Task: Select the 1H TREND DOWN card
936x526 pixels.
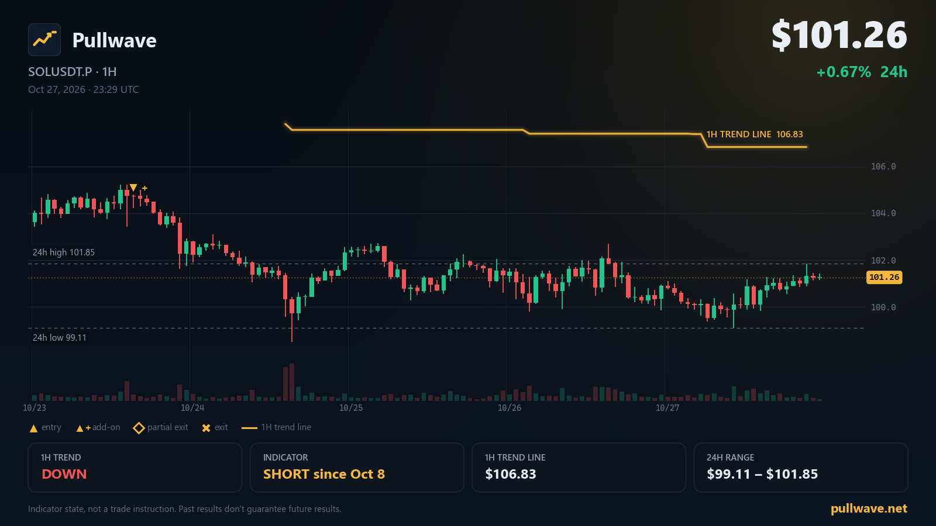Action: coord(135,468)
